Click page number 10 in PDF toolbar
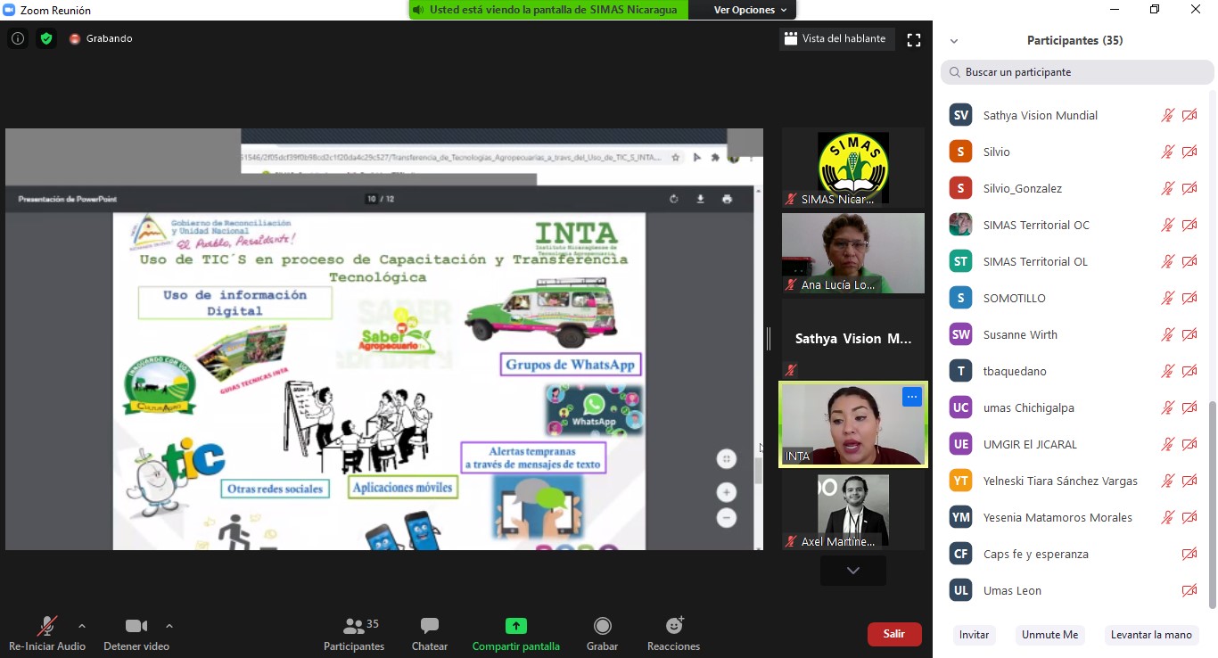 372,199
